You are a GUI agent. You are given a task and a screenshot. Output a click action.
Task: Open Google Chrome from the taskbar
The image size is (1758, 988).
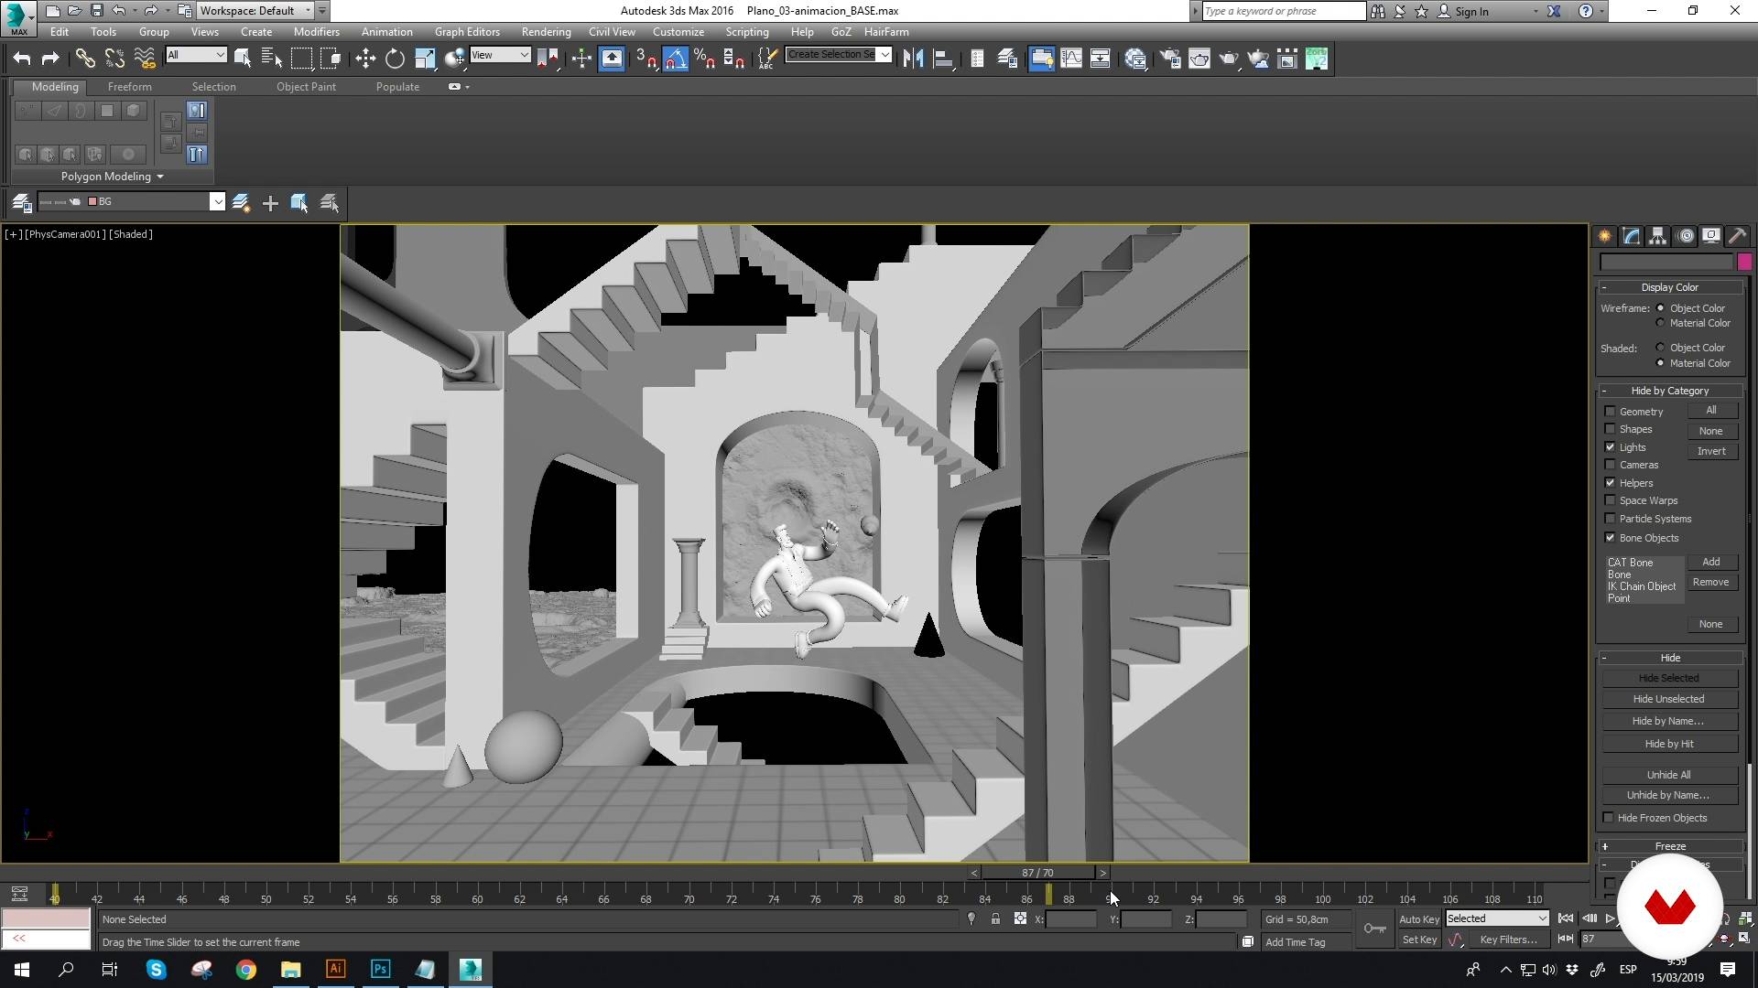pos(246,970)
